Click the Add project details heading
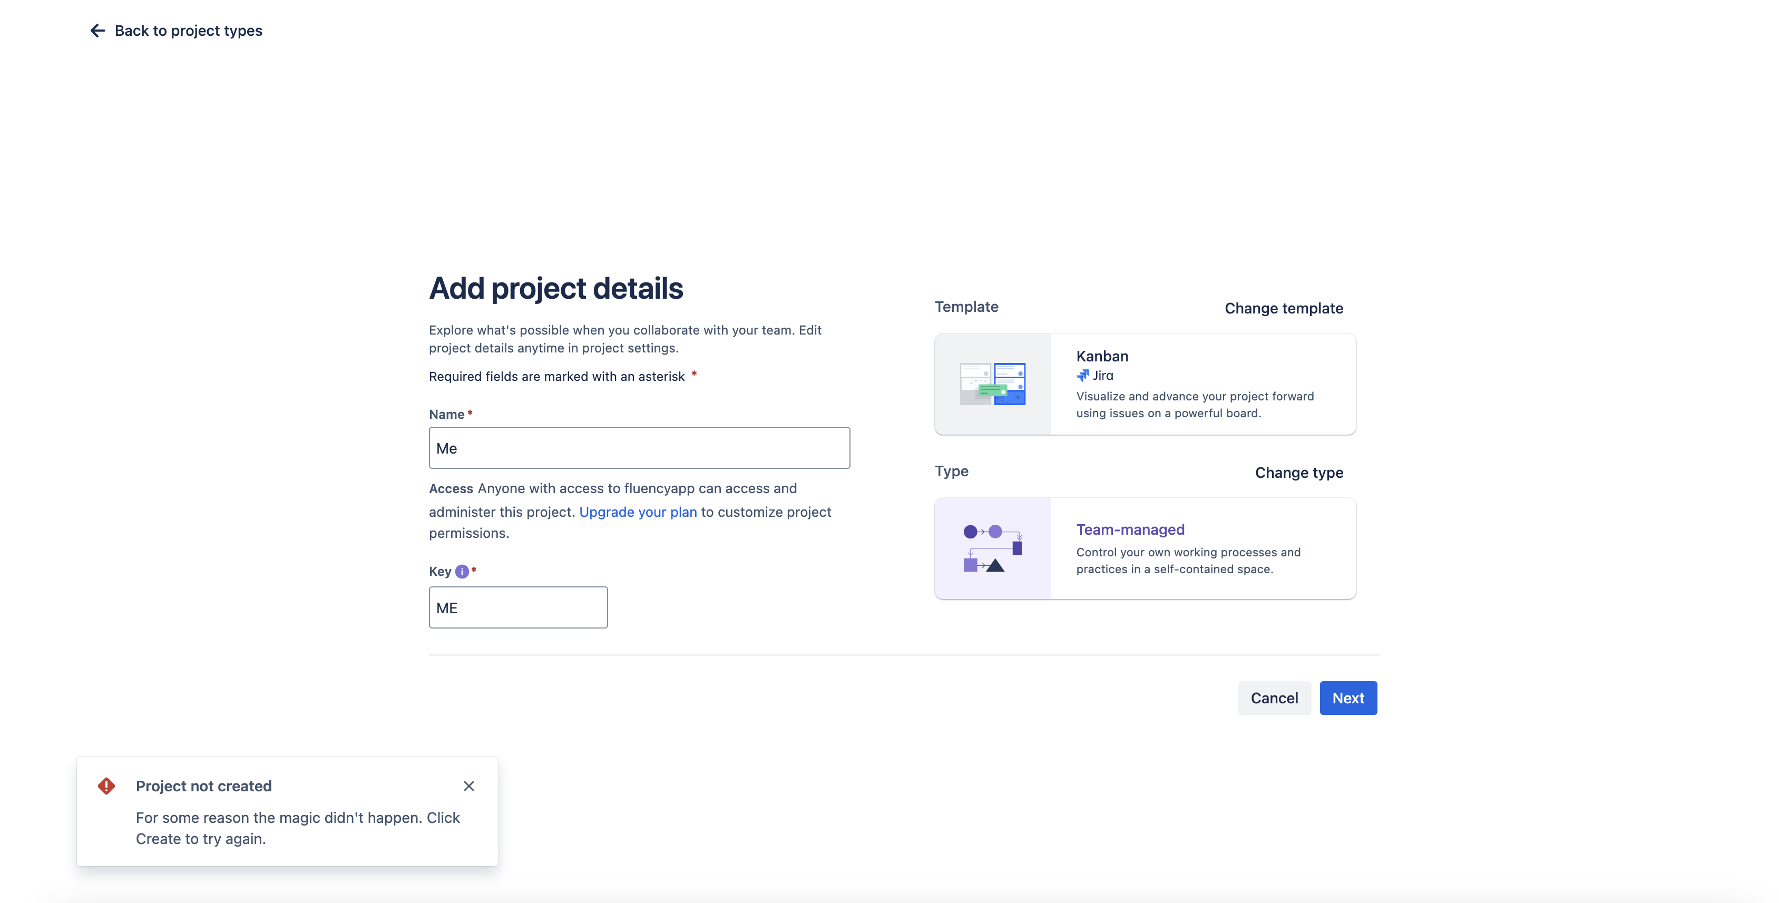This screenshot has height=903, width=1779. 555,289
